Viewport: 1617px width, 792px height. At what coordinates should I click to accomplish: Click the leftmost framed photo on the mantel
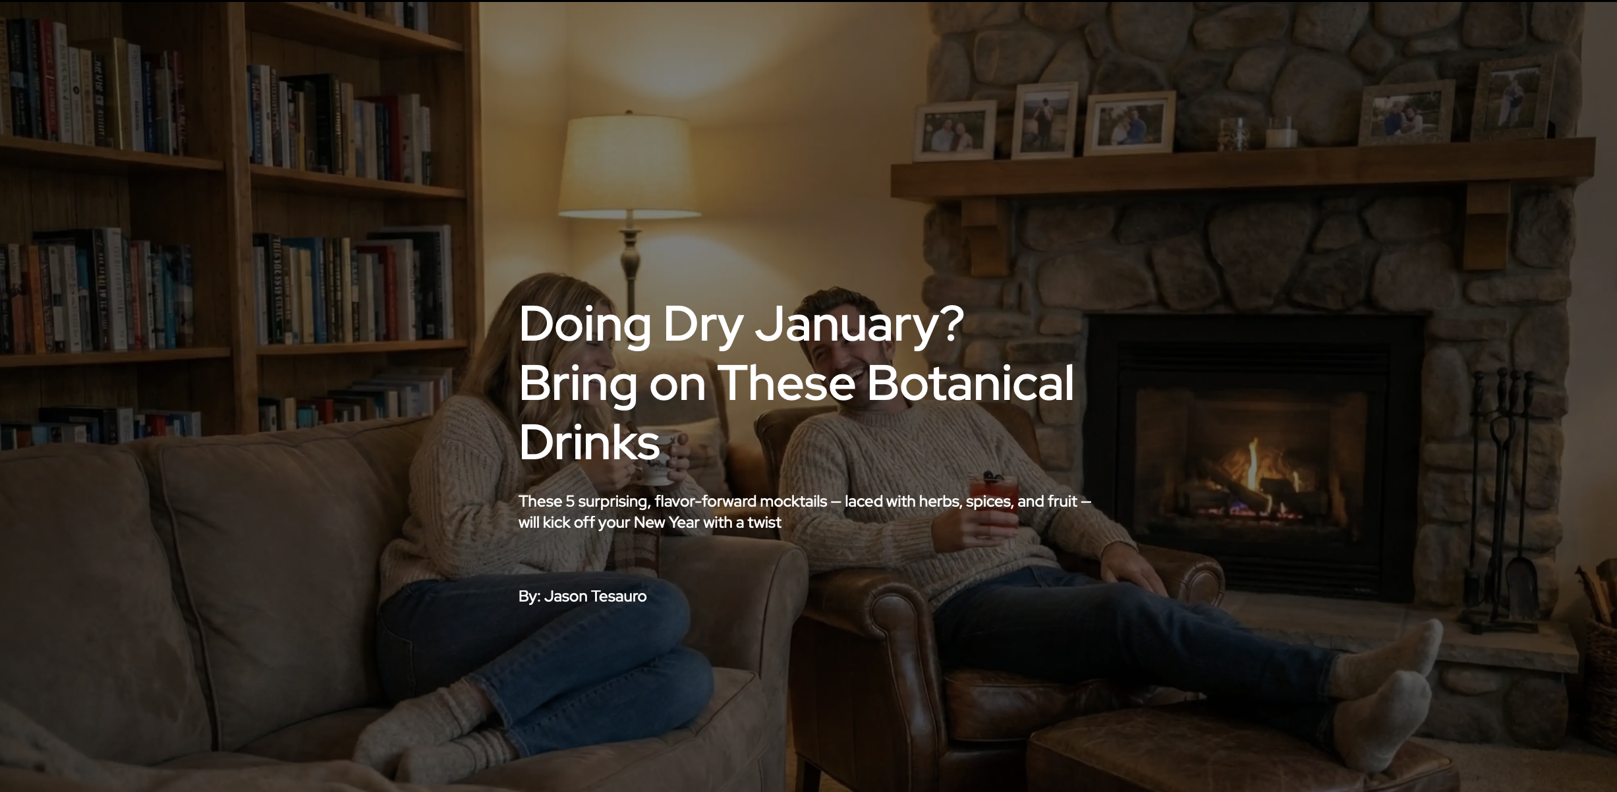(x=954, y=131)
